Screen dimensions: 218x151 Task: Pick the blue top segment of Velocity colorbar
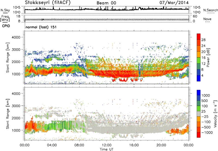199,93
